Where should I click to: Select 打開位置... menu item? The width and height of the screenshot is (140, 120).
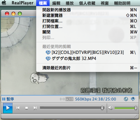pyautogui.click(x=88, y=27)
